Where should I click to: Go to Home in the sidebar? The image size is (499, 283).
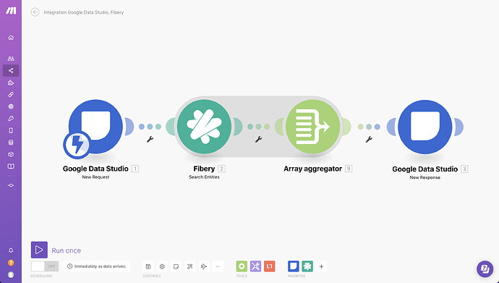(x=11, y=38)
